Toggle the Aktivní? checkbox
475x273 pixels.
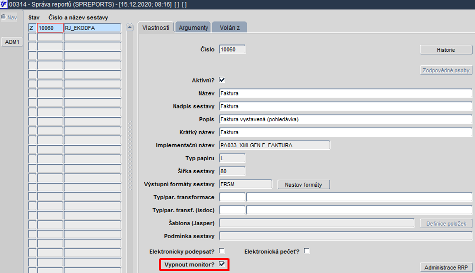coord(221,80)
